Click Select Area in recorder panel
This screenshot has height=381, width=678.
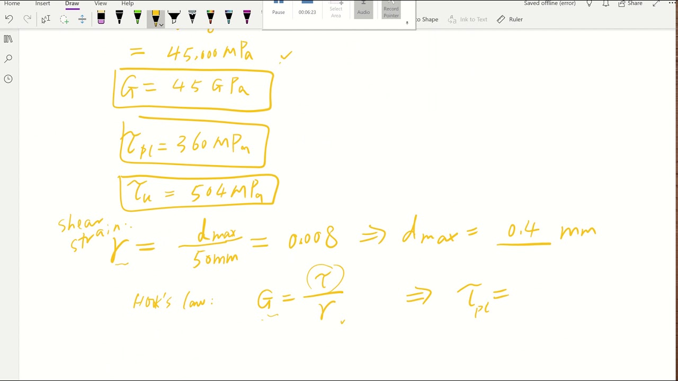click(336, 9)
